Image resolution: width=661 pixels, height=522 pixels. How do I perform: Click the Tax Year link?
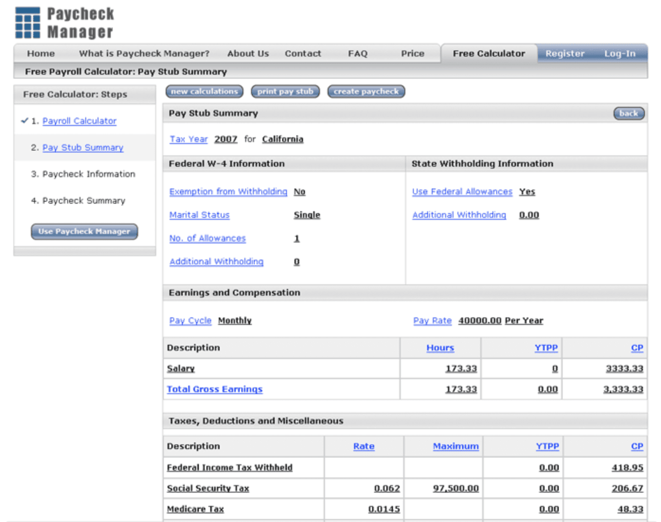tap(188, 139)
